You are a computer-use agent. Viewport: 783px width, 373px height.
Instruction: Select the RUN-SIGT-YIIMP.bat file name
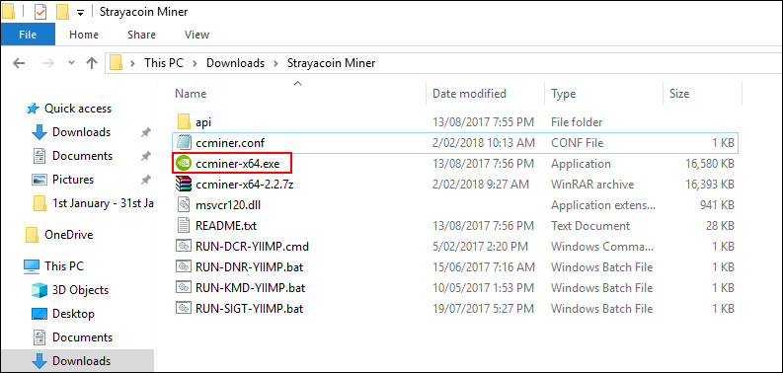coord(249,309)
